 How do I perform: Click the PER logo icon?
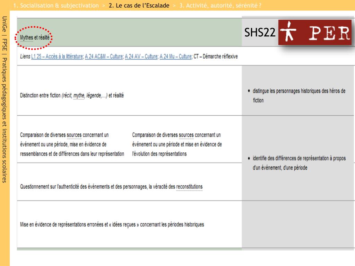(x=315, y=32)
